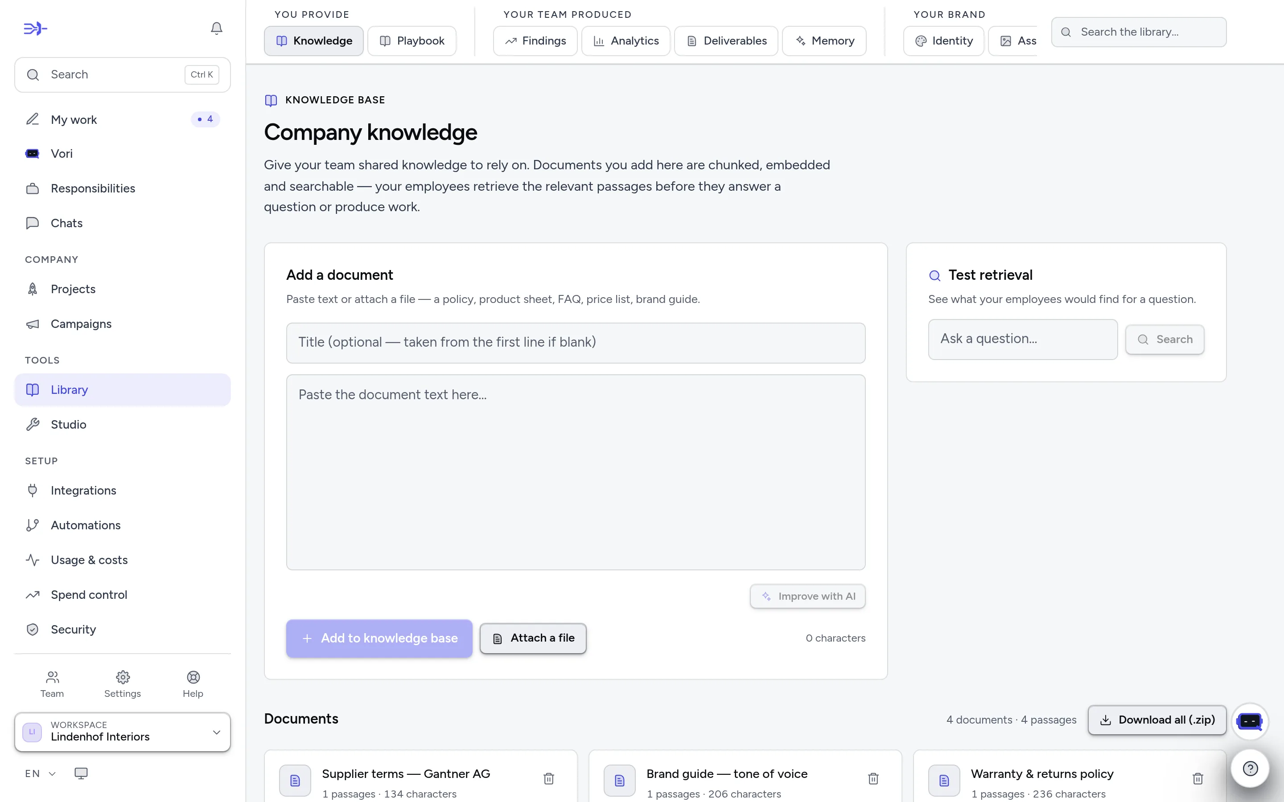1284x802 pixels.
Task: Open the Deliverables tab
Action: click(726, 41)
